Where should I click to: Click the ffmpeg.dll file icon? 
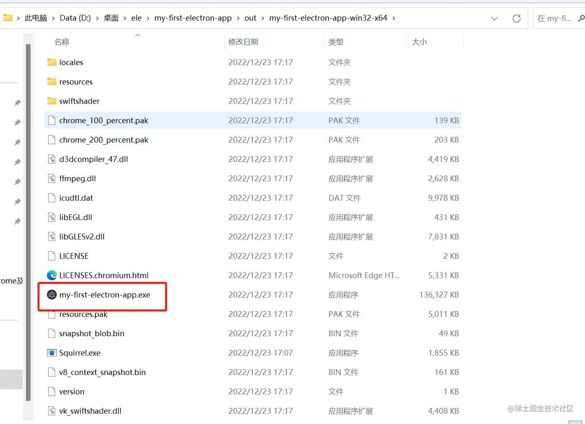pos(51,178)
